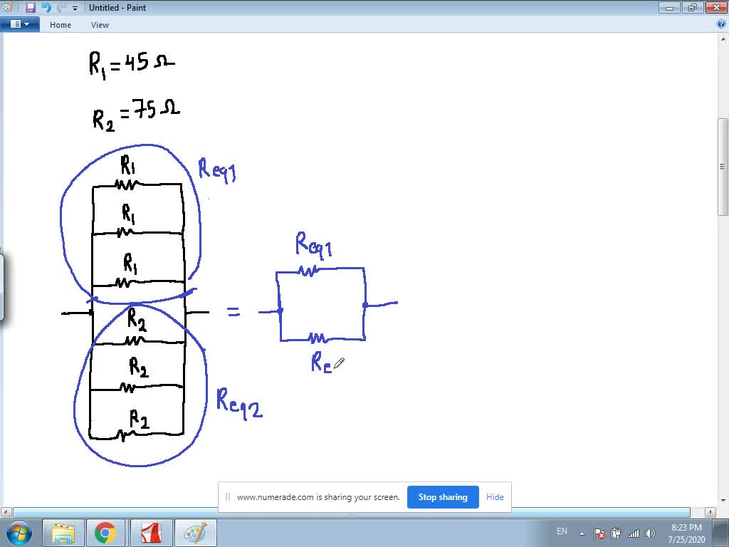Switch to the View tab
The width and height of the screenshot is (729, 547).
pos(100,24)
